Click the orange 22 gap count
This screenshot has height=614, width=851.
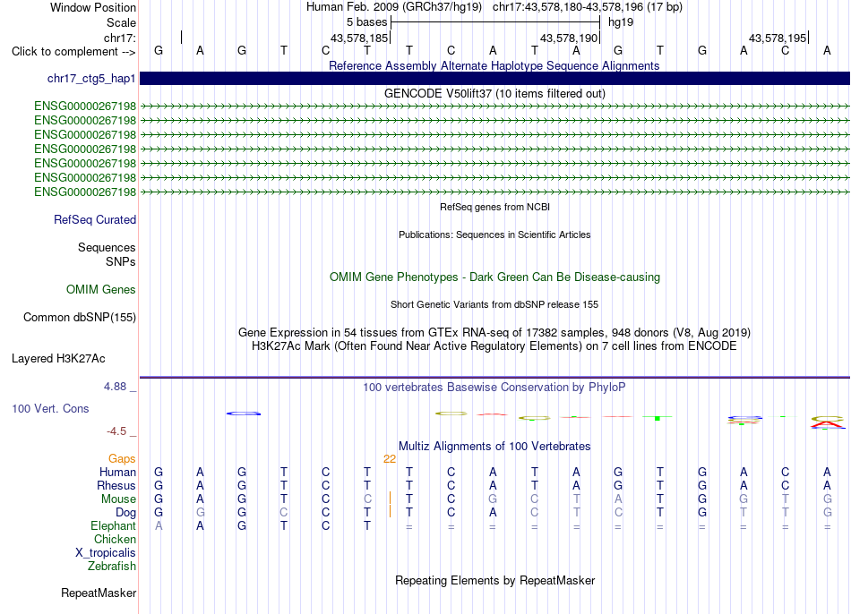tap(390, 459)
